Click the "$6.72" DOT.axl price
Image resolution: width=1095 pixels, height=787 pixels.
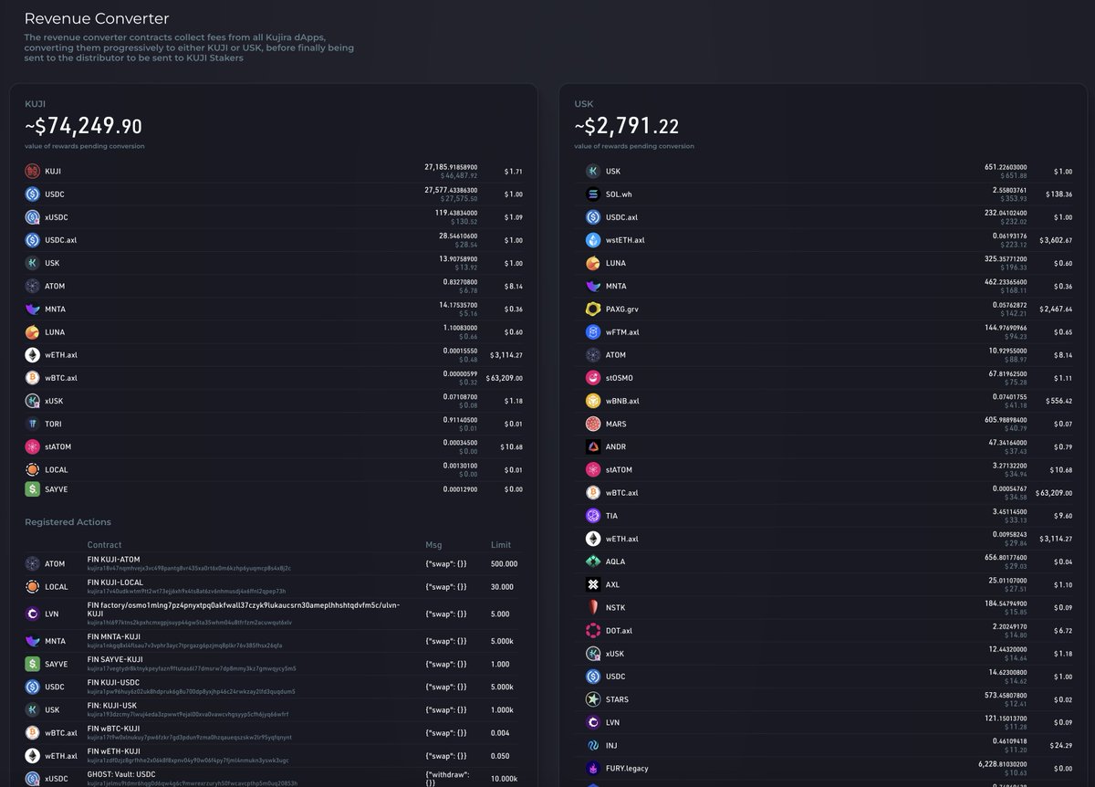1062,631
